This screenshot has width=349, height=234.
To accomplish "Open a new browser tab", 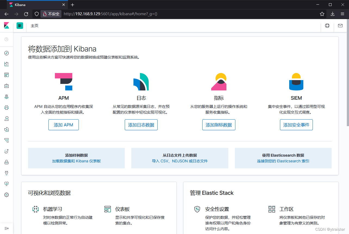I will 72,5.
